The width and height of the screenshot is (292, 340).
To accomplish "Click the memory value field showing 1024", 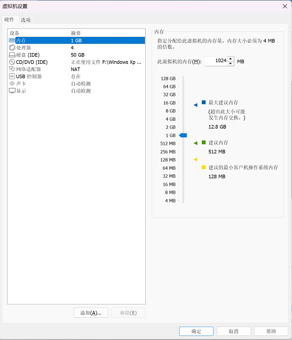I will tap(216, 61).
